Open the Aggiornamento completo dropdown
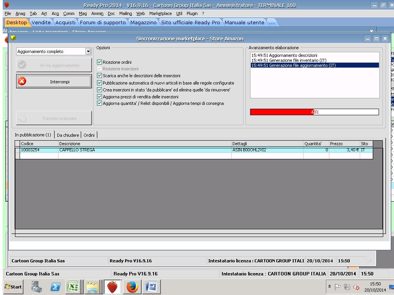 (x=88, y=51)
